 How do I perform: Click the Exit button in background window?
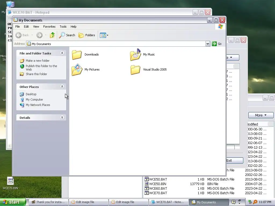(235, 161)
